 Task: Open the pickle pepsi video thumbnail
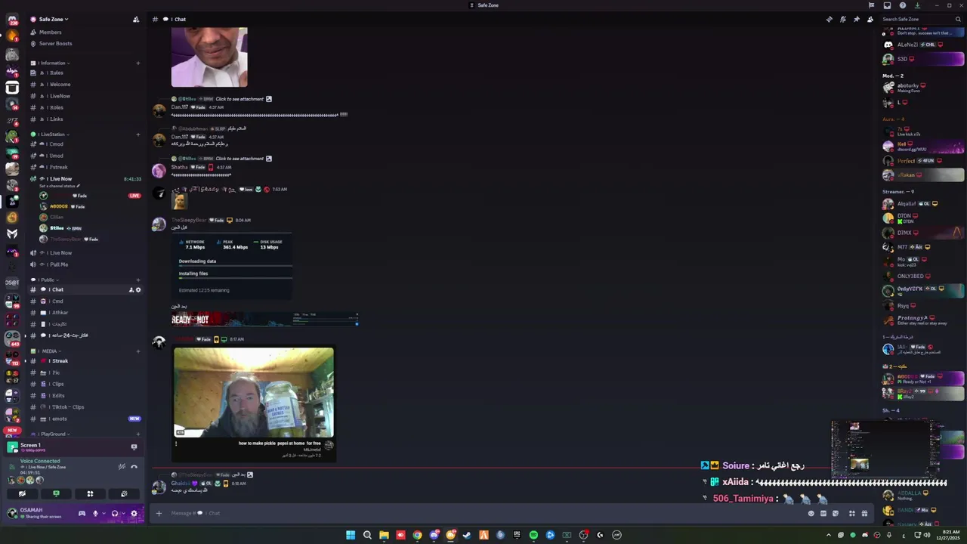click(x=254, y=393)
